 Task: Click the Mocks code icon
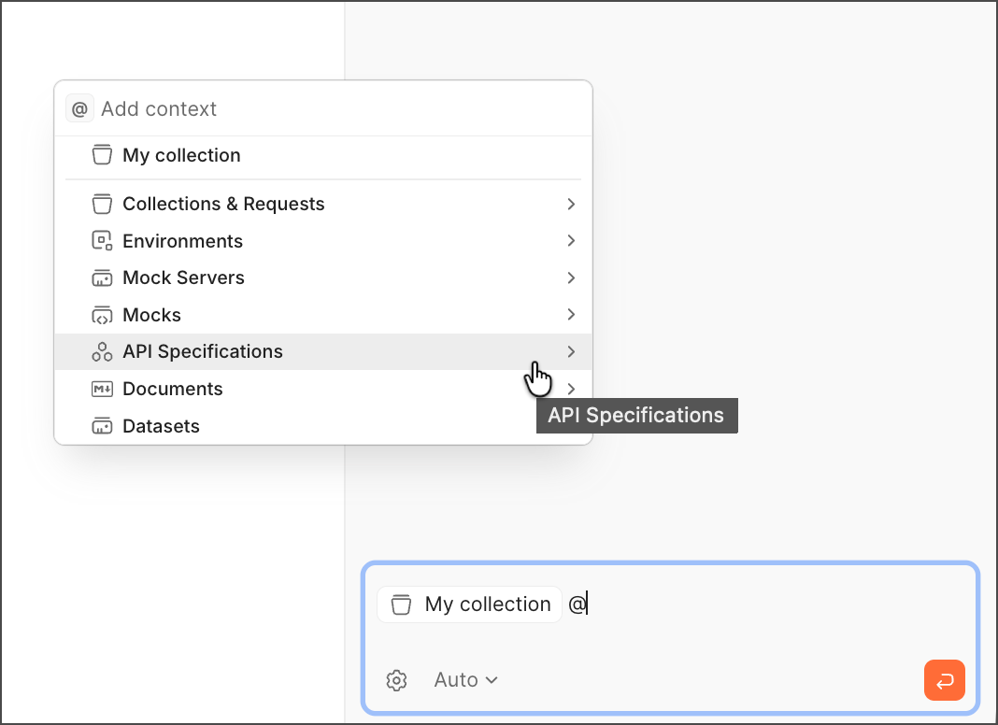[x=102, y=315]
